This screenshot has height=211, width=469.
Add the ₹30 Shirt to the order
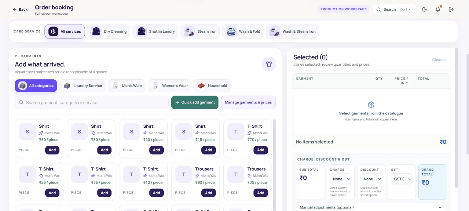(x=104, y=150)
